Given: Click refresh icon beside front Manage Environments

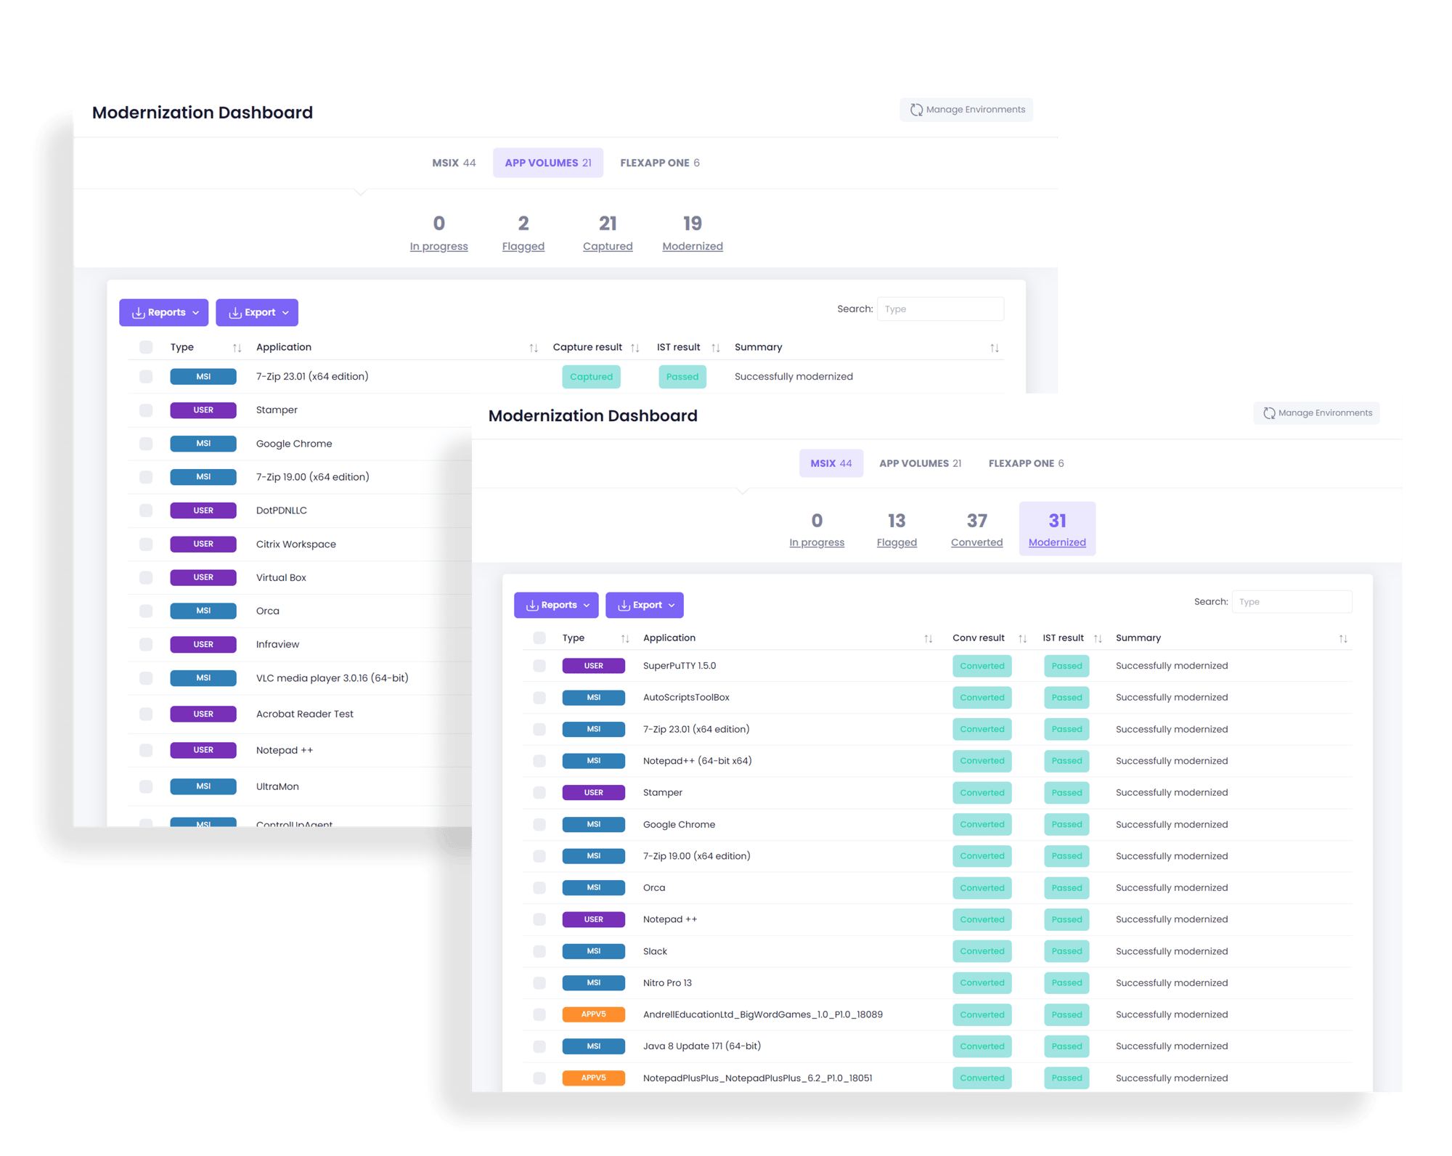Looking at the screenshot, I should click(1268, 413).
